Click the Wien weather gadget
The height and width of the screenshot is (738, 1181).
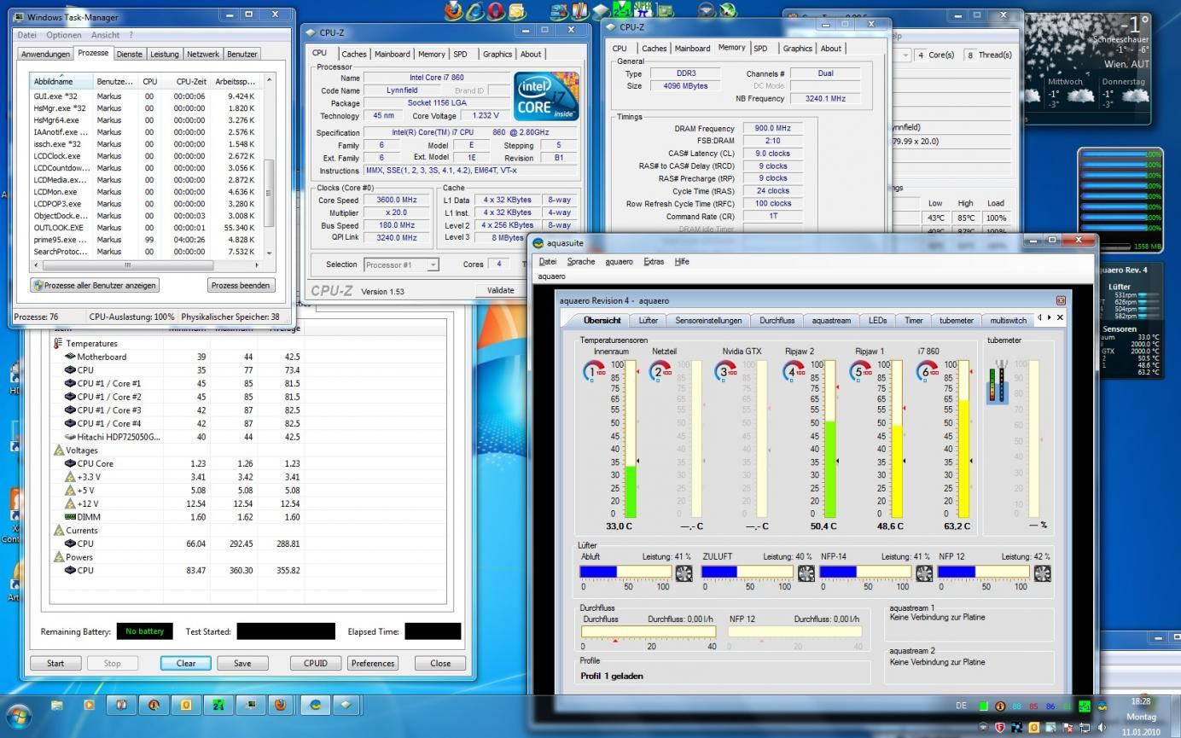point(1086,70)
